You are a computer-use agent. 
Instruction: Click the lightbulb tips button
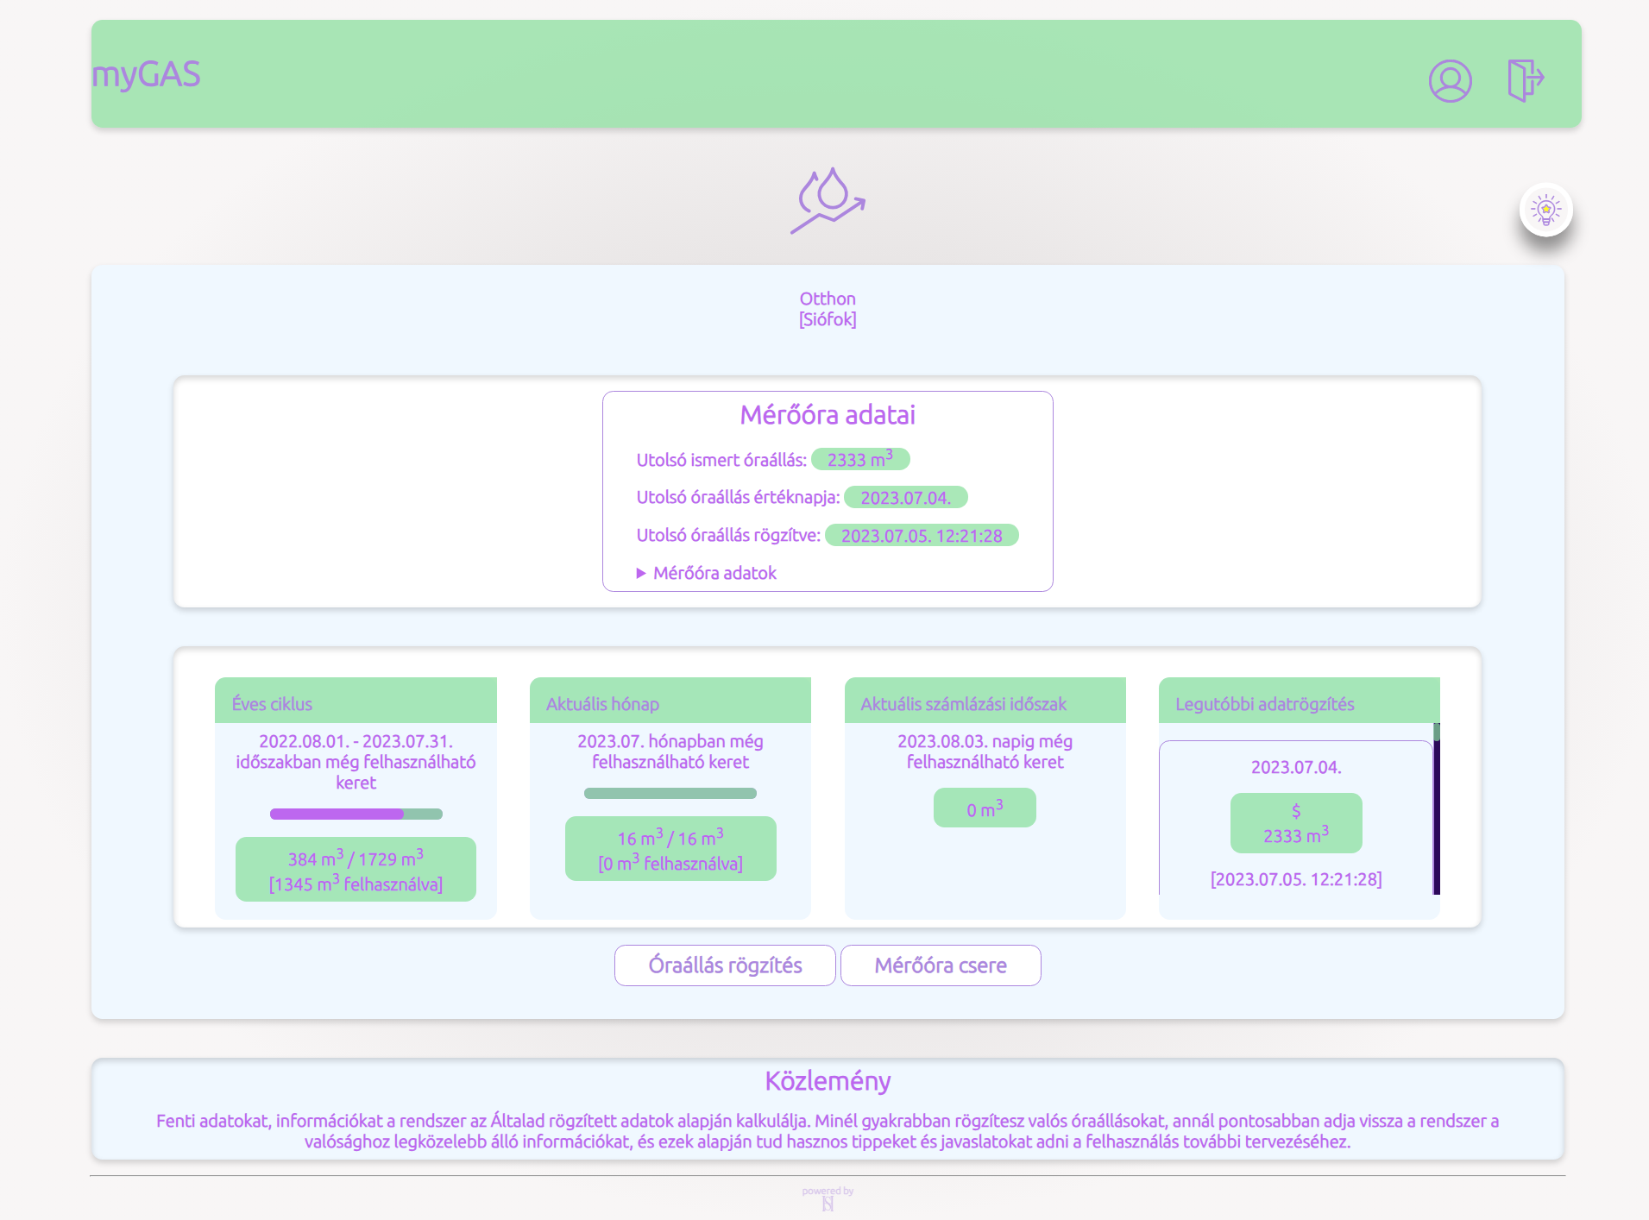1545,210
